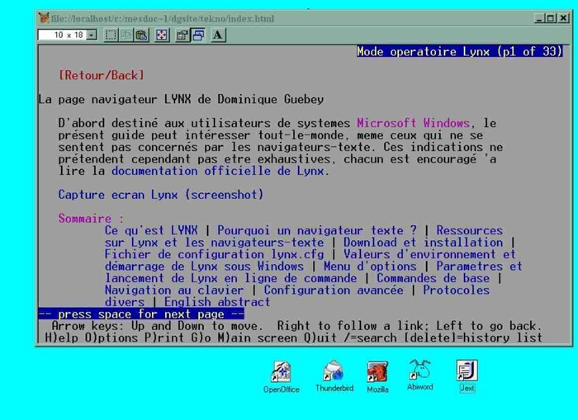Click the 'Arrow keys: Up and Down' hint line

coord(296,326)
